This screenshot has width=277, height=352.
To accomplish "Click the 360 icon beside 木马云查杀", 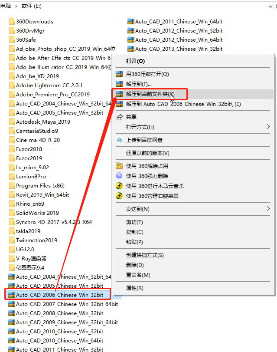I will tap(119, 186).
